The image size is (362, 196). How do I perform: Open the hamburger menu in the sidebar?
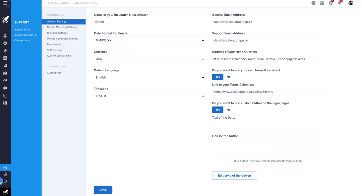point(5,3)
